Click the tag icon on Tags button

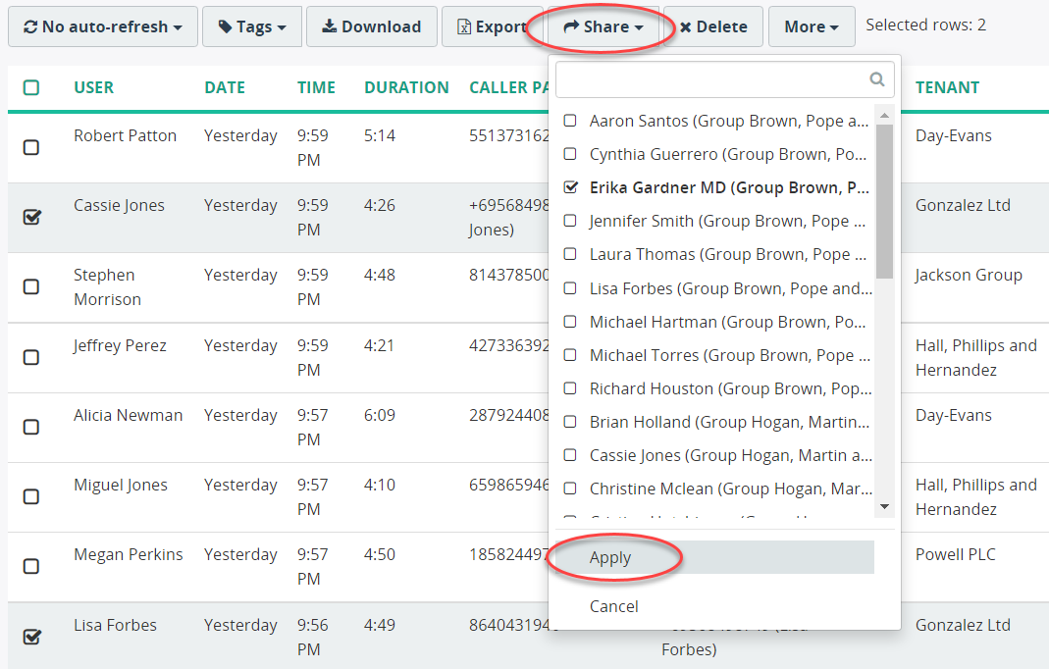[226, 26]
